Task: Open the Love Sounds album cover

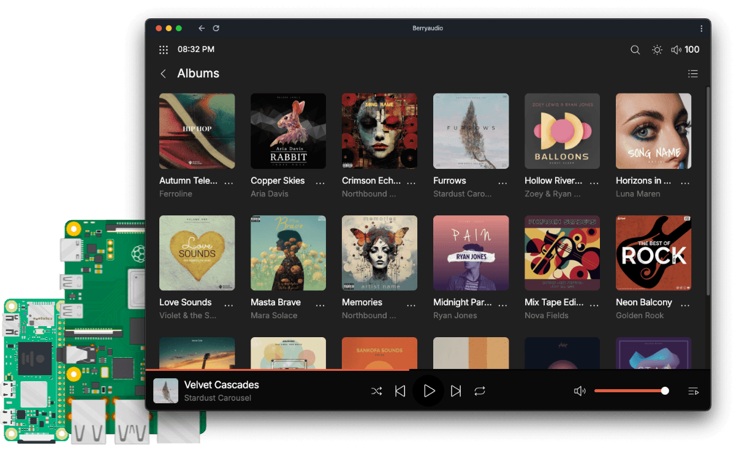Action: pyautogui.click(x=197, y=253)
